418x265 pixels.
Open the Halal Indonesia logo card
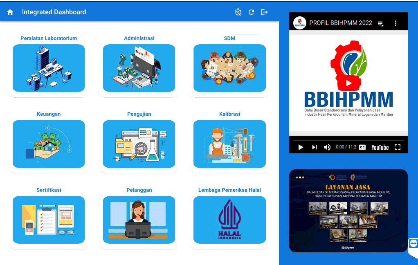click(229, 220)
